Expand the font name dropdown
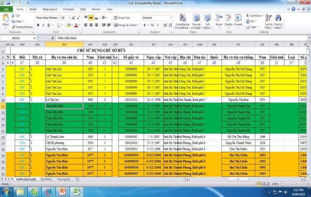 [58, 18]
